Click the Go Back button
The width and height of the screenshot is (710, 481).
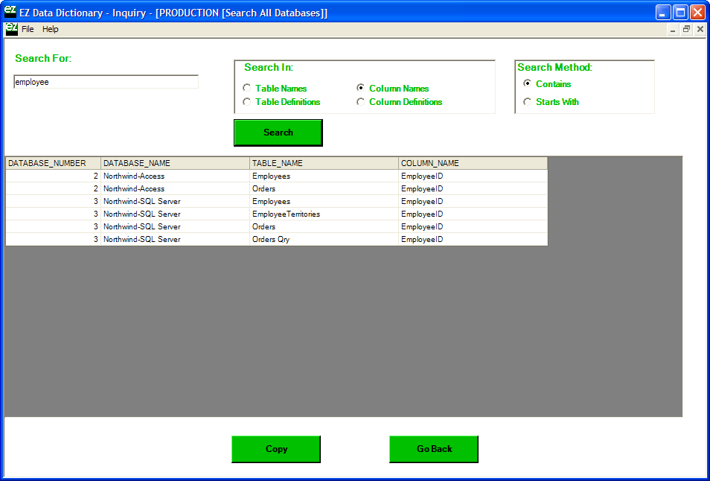[434, 449]
